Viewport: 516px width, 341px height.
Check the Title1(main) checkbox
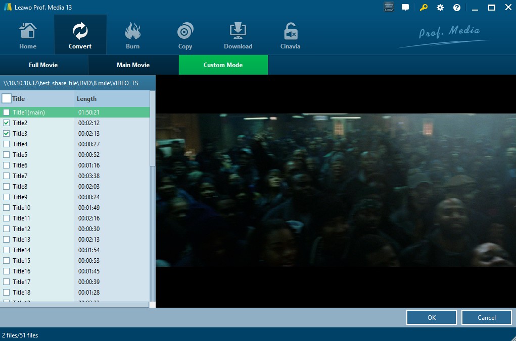coord(7,112)
